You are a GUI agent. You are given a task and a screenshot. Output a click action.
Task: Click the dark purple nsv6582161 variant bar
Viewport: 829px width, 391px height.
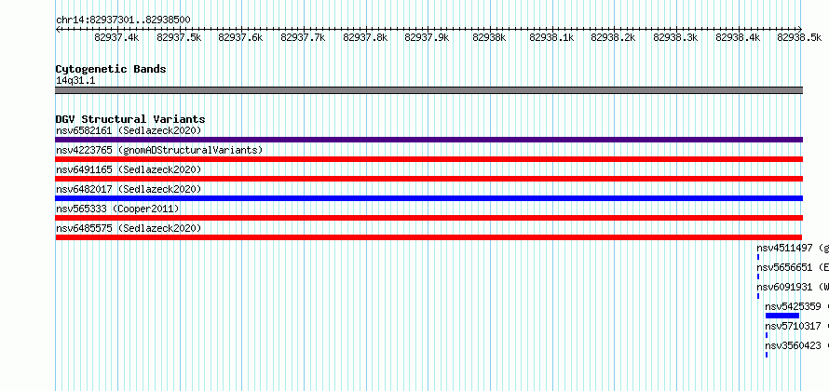(428, 140)
